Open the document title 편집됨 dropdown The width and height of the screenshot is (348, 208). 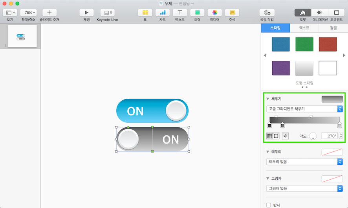coord(187,4)
